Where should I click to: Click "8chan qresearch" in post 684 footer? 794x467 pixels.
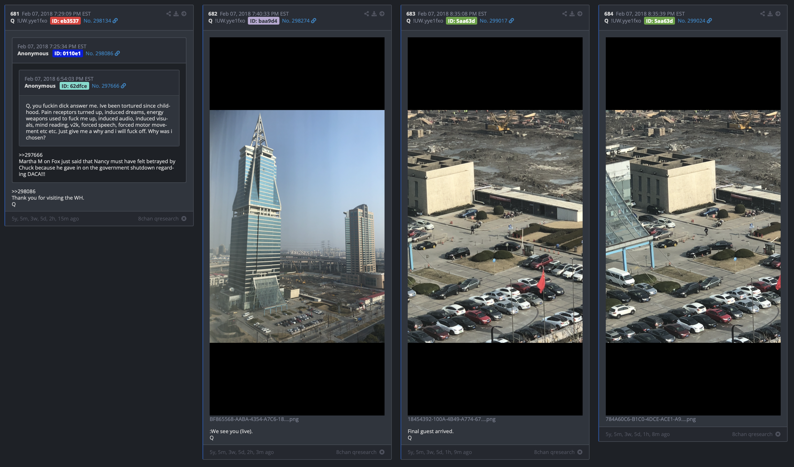point(752,434)
